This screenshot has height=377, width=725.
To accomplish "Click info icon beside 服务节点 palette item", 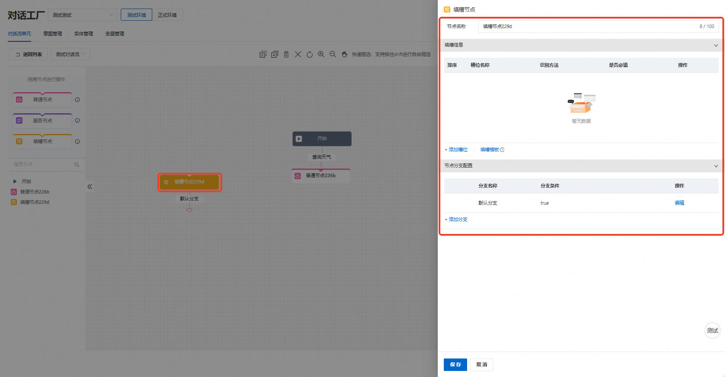I will 78,121.
